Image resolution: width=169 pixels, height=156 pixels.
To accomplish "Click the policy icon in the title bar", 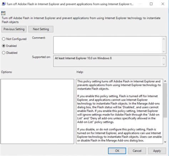I will (4, 4).
